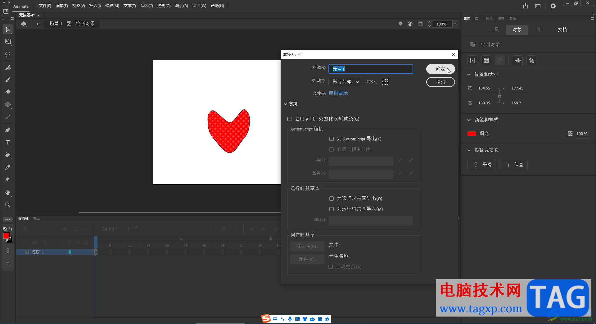Click the Center Stage icon
This screenshot has width=596, height=324.
[400, 24]
